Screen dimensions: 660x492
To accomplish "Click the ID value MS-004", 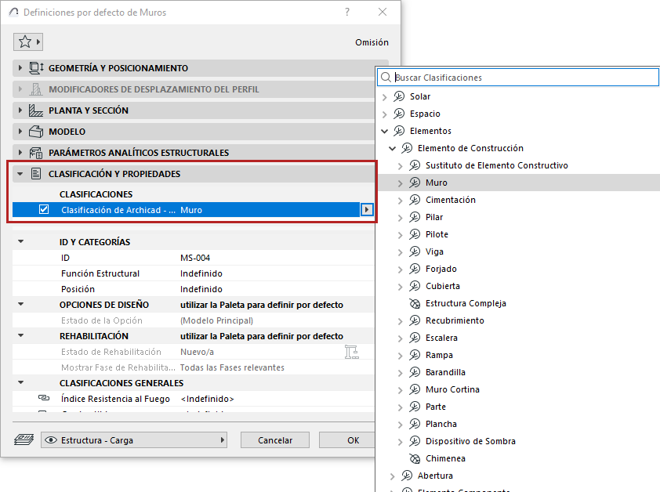I will click(195, 258).
